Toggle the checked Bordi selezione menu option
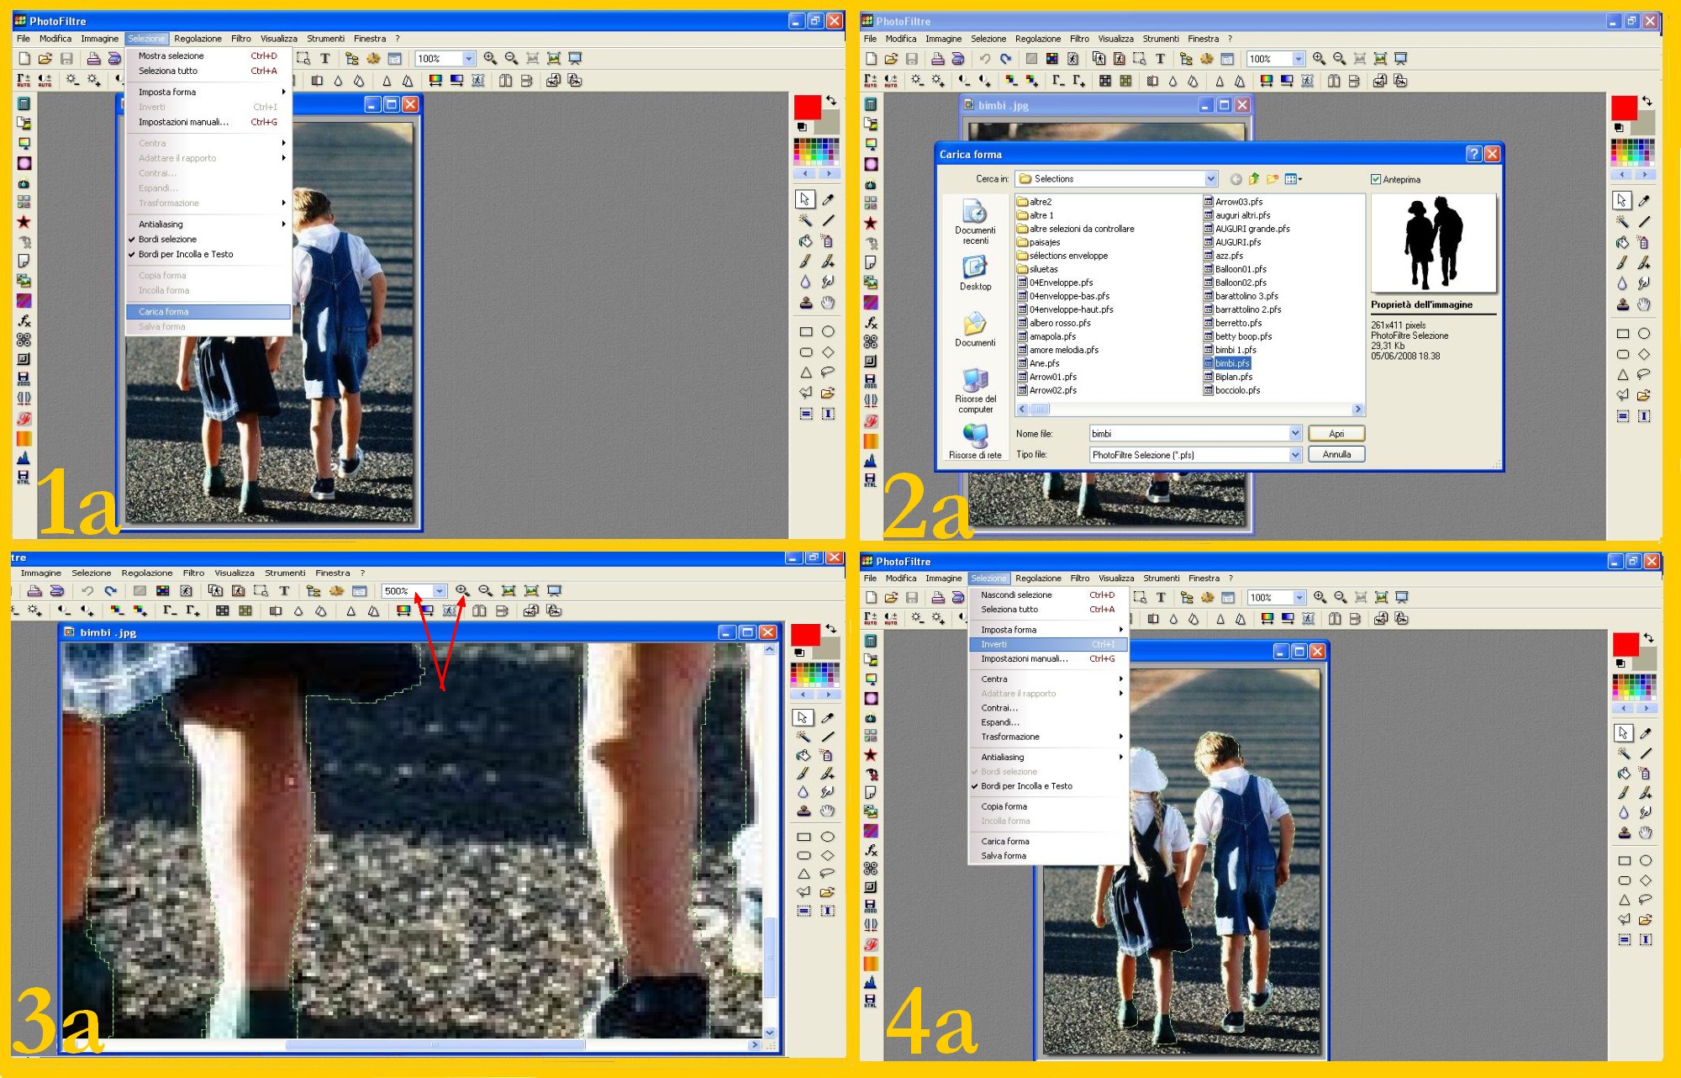Screen dimensions: 1681x1078 (167, 240)
